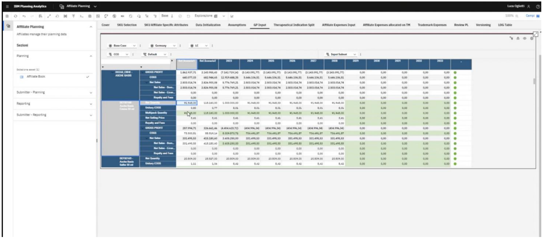Viewport: 543px width, 241px height.
Task: Click the fullscreen expand icon of the grid widget
Action: coord(536,34)
